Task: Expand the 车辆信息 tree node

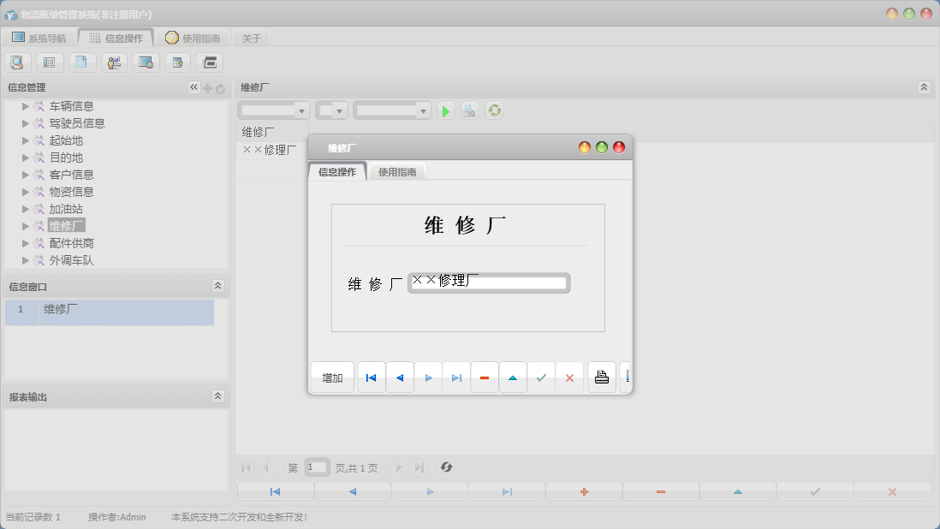Action: [24, 105]
